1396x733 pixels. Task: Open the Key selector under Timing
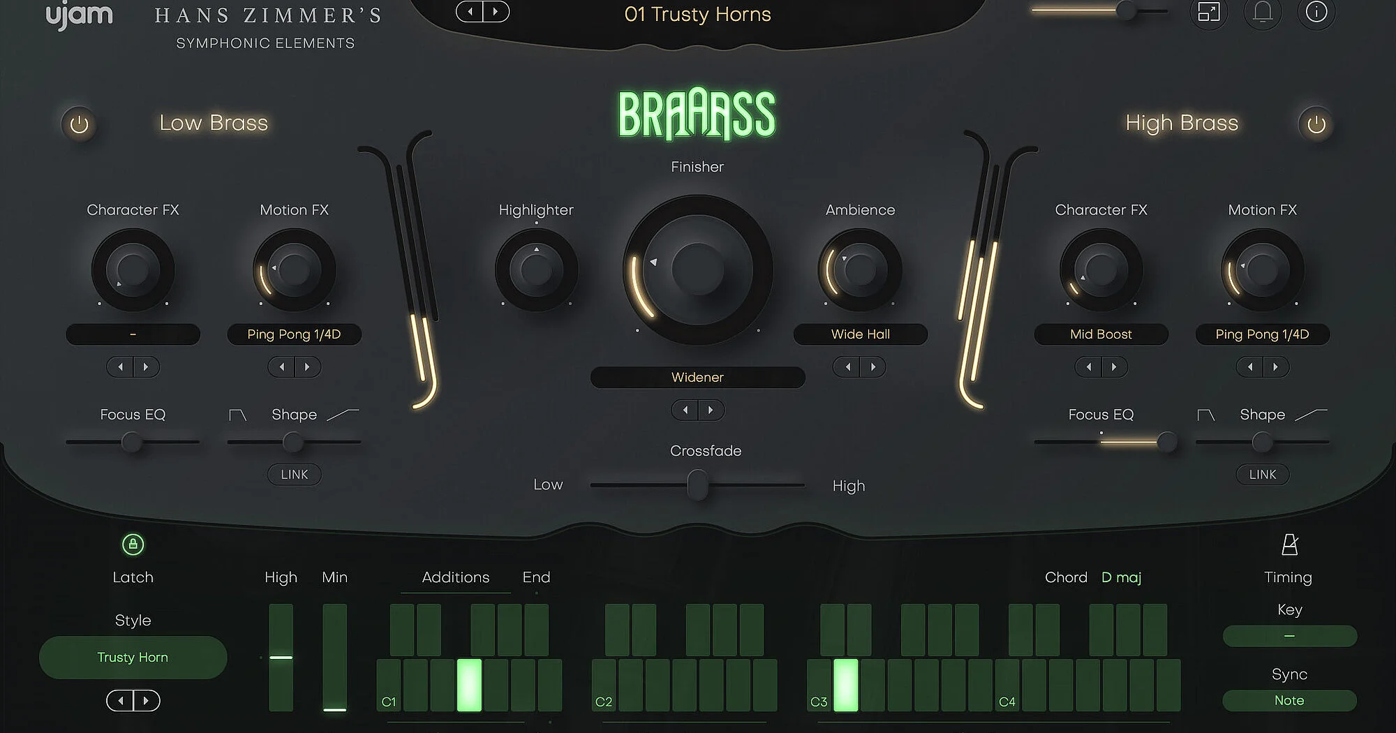(x=1289, y=636)
